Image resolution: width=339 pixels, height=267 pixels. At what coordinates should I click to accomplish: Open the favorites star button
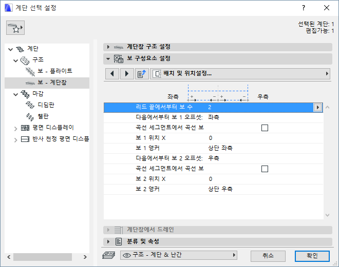(15, 28)
